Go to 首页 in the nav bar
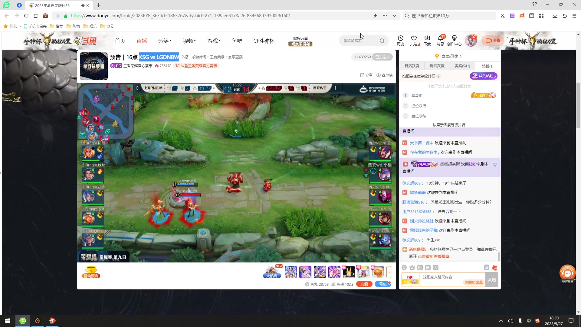Viewport: 581px width, 327px height. (120, 41)
